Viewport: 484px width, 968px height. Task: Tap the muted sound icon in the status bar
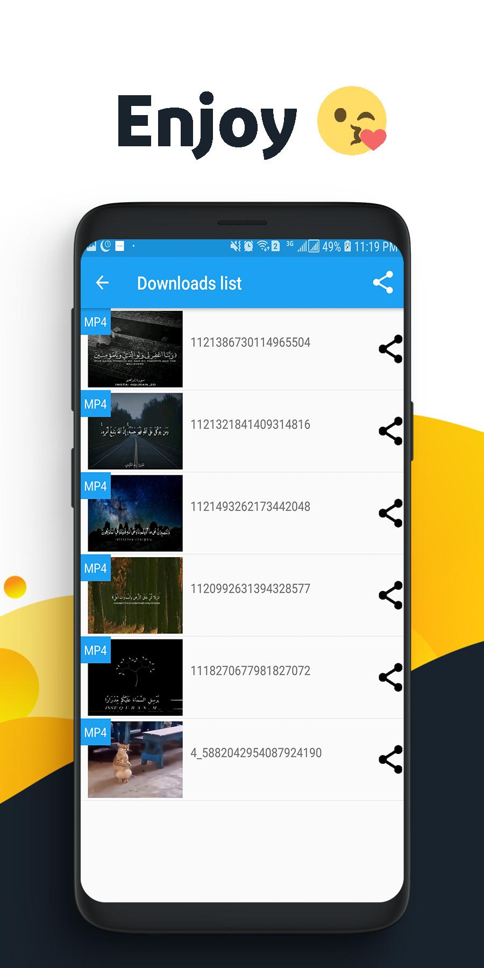[236, 246]
